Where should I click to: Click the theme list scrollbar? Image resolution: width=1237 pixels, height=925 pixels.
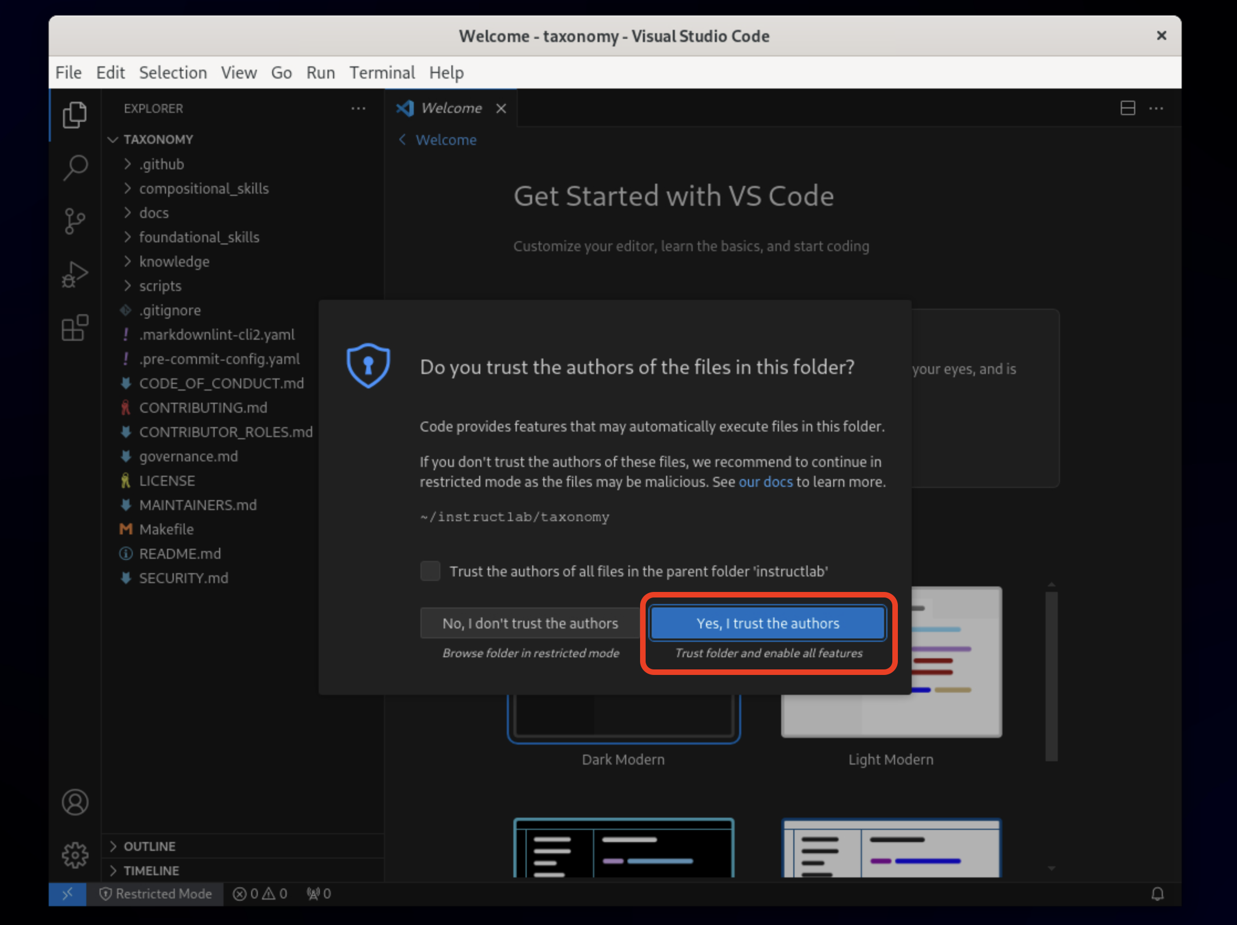pyautogui.click(x=1051, y=677)
